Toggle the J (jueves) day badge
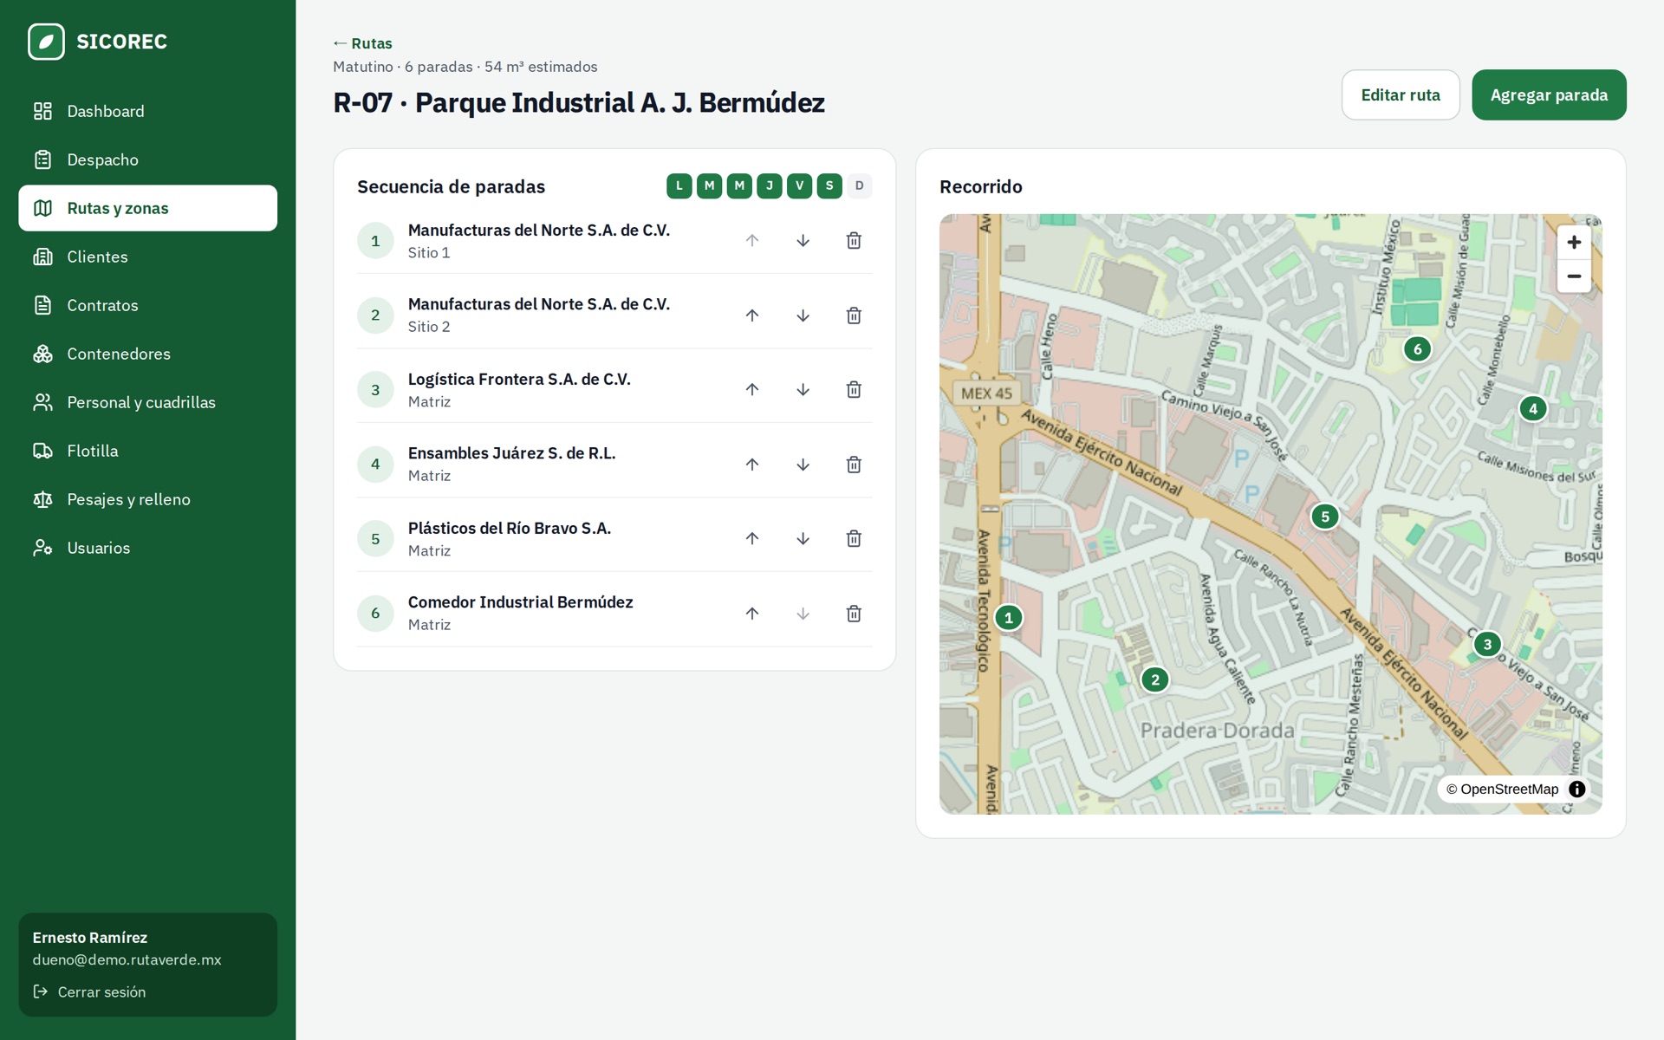The width and height of the screenshot is (1664, 1040). (x=770, y=185)
